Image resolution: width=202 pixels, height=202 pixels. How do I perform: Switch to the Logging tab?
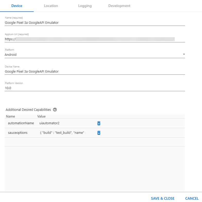[85, 6]
